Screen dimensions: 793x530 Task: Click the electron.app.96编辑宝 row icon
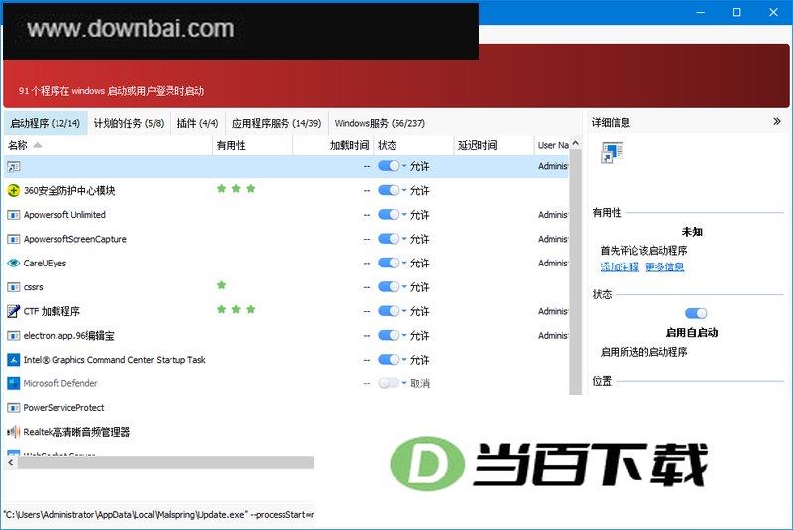(x=14, y=336)
